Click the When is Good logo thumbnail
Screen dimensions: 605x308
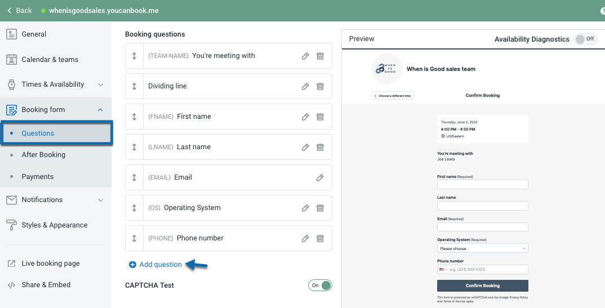click(386, 69)
